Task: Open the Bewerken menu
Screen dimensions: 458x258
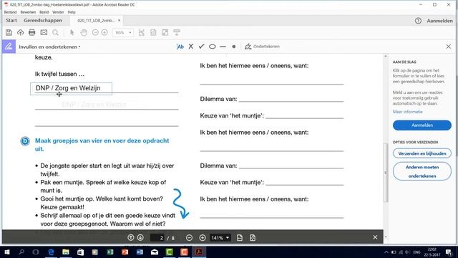Action: (x=28, y=12)
